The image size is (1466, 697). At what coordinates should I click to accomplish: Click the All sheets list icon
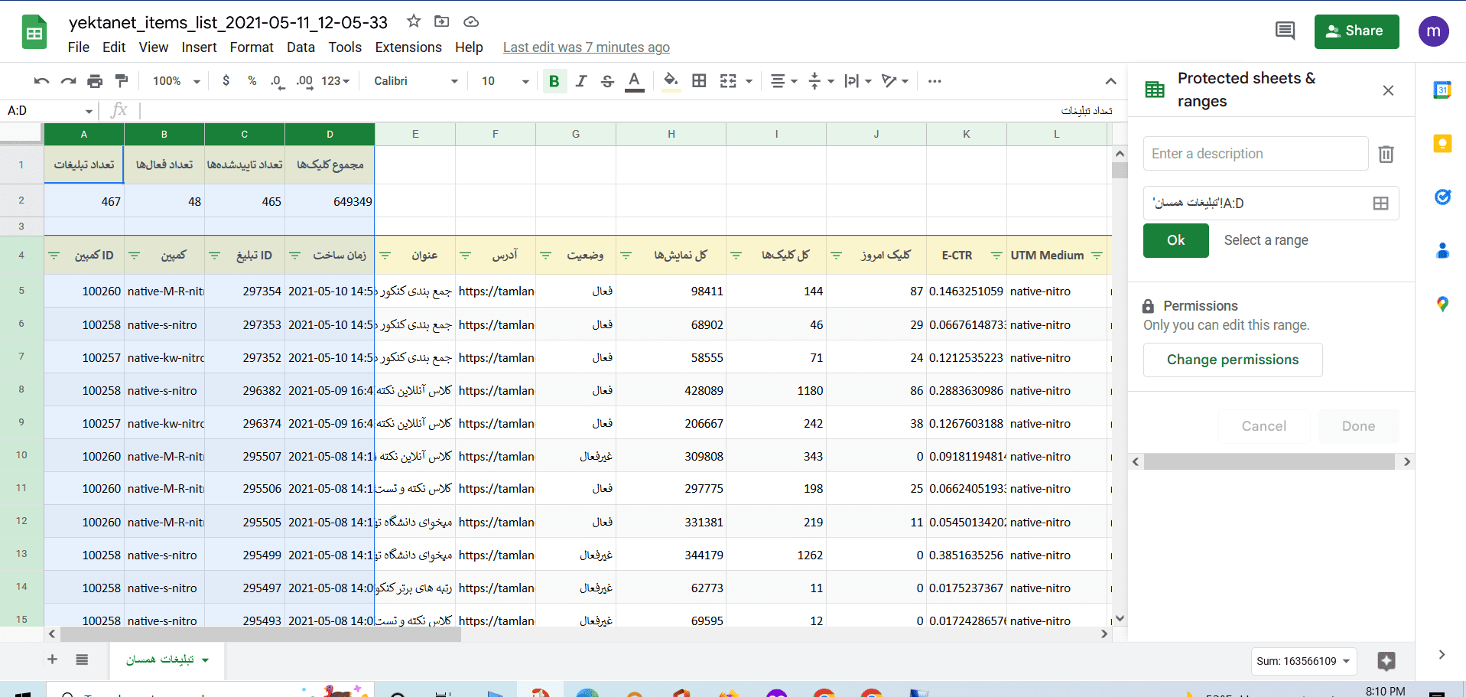pos(82,660)
